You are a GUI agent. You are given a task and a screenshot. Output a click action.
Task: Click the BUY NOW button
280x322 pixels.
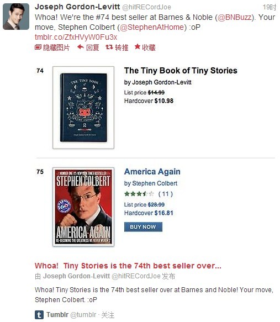pos(143,227)
